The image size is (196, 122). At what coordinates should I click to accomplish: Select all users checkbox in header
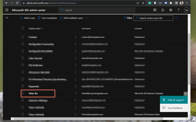[x=23, y=28]
